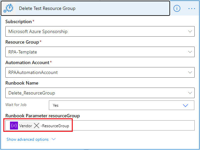This screenshot has height=150, width=200.
Task: Remove the Vendor token with X
Action: pyautogui.click(x=37, y=126)
